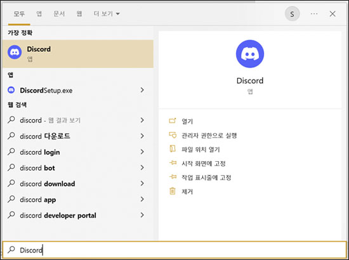Switch to the 앱 tab
Viewport: 349px width, 260px height.
click(39, 14)
